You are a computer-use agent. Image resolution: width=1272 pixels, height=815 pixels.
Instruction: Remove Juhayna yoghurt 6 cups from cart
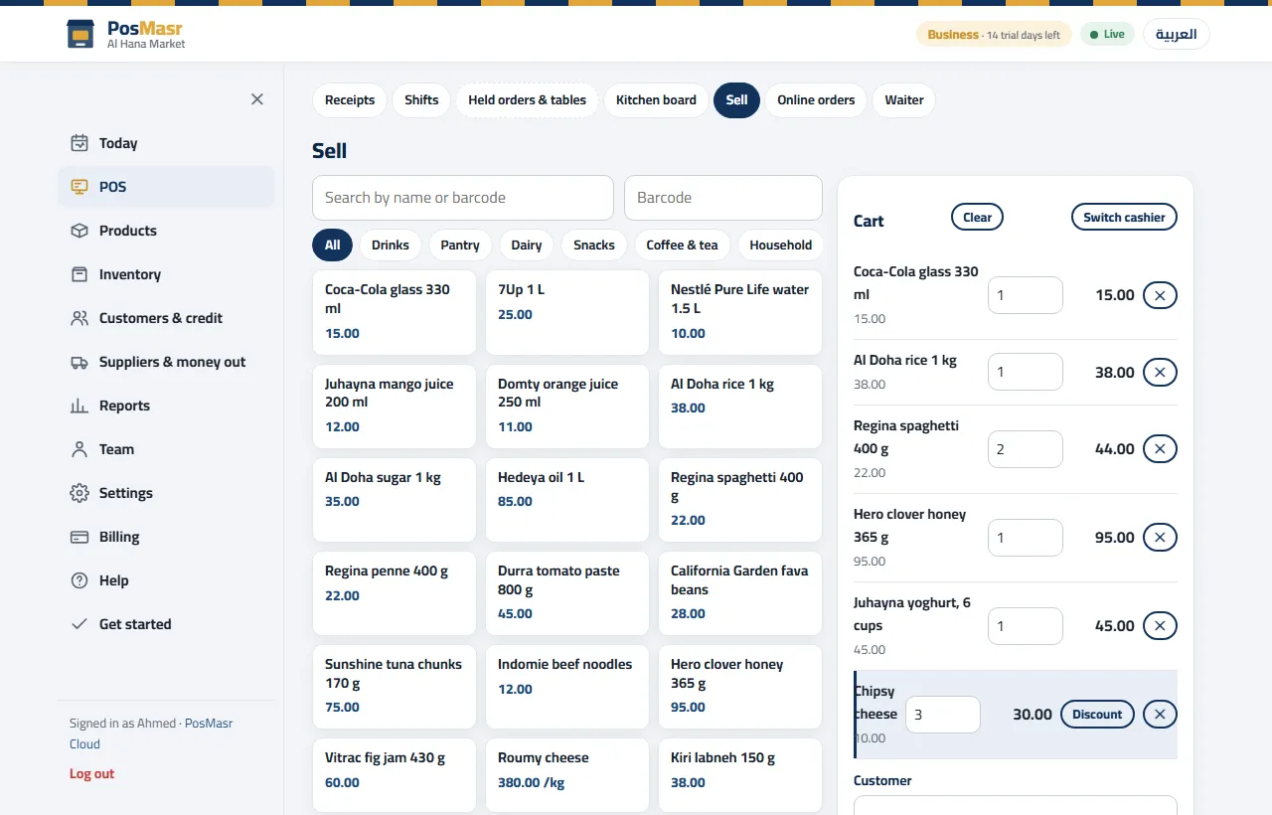tap(1160, 626)
